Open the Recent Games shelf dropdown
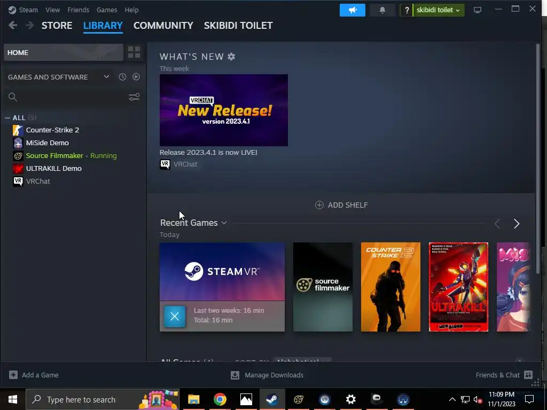The width and height of the screenshot is (547, 410). (224, 223)
